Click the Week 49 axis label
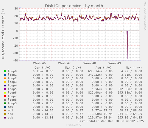Image resolution: width=148 pixels, height=128 pixels. tap(115, 63)
